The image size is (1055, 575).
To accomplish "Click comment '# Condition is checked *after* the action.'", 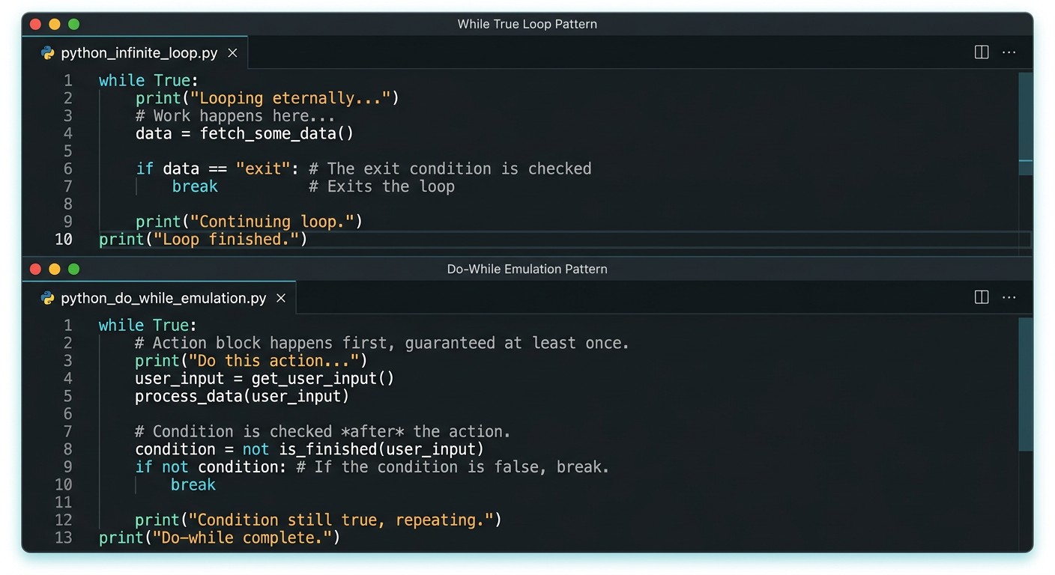I will [x=322, y=432].
